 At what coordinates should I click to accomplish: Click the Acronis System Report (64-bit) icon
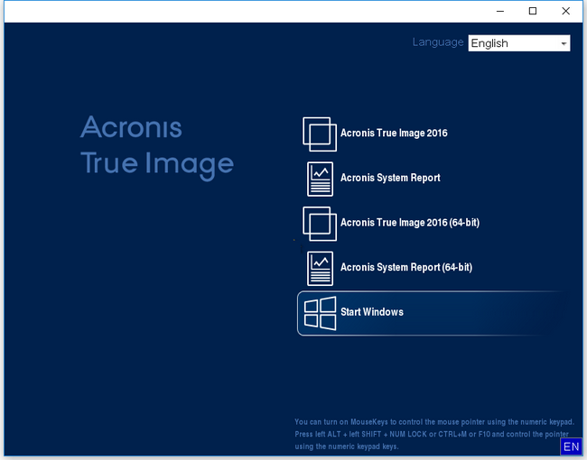[320, 269]
